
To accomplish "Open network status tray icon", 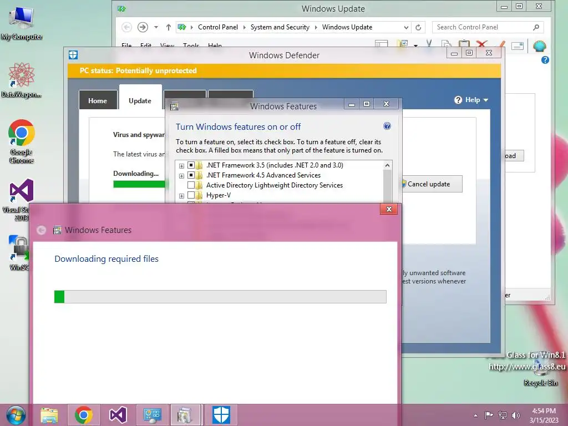I will click(503, 415).
